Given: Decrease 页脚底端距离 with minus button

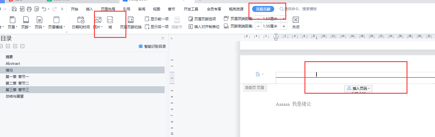Looking at the screenshot, I should pos(258,26).
